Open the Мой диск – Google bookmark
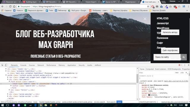 click(77, 11)
